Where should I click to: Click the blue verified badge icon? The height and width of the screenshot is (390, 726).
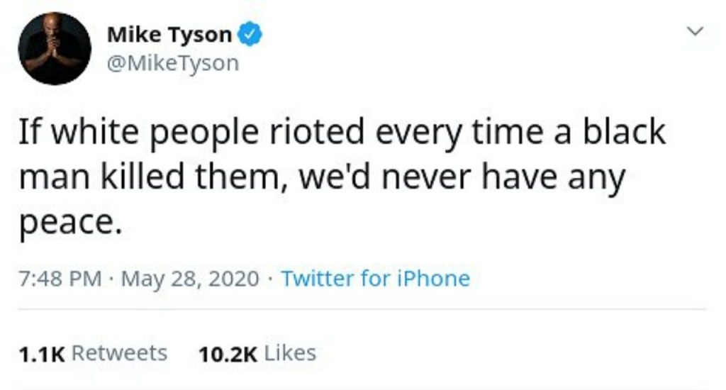250,33
